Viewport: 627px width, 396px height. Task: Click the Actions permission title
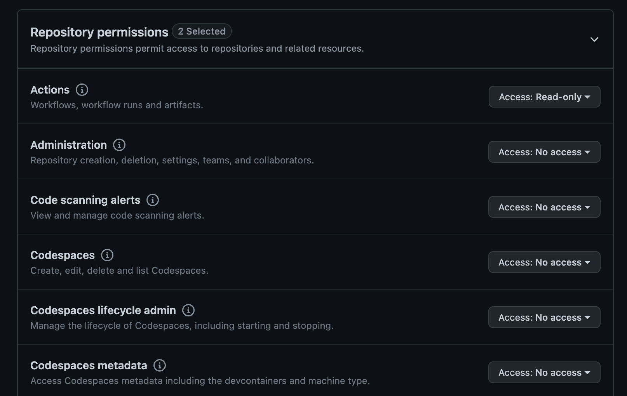pyautogui.click(x=50, y=90)
